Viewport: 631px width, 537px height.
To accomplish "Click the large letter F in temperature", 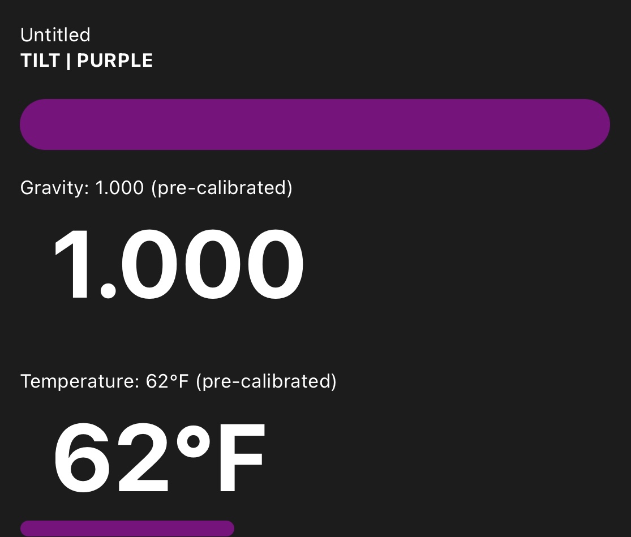I will click(x=242, y=458).
